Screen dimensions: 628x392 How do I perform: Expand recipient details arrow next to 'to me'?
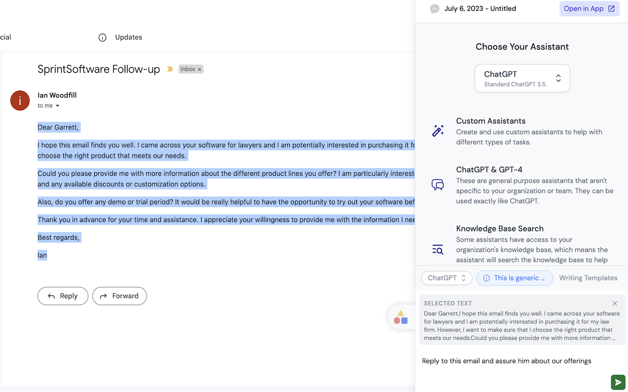pos(57,106)
